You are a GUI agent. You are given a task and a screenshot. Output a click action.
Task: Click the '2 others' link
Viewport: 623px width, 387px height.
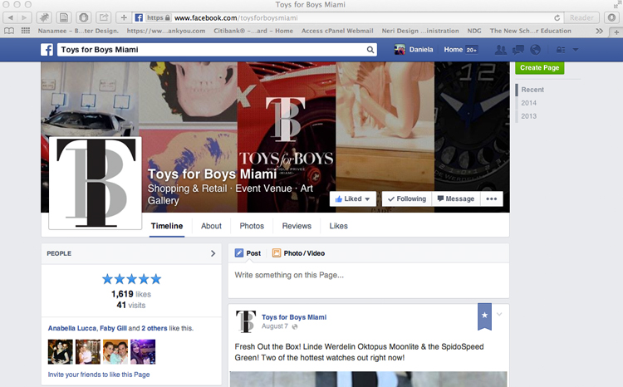click(x=155, y=328)
